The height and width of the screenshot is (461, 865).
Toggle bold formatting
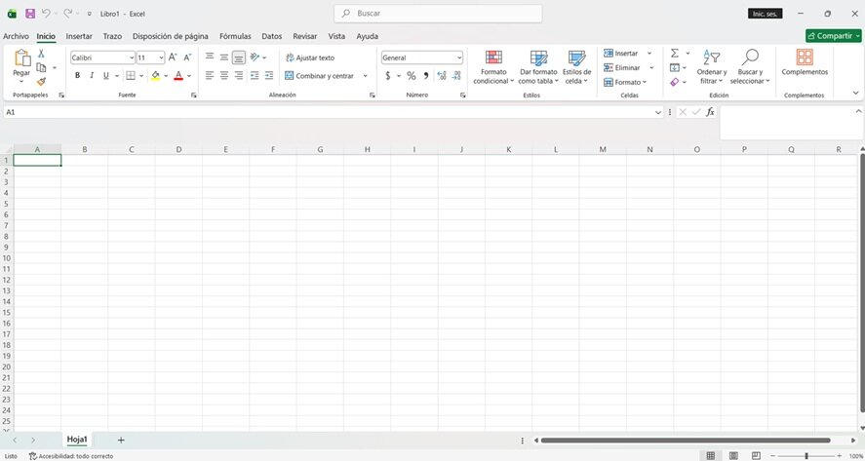pyautogui.click(x=77, y=76)
